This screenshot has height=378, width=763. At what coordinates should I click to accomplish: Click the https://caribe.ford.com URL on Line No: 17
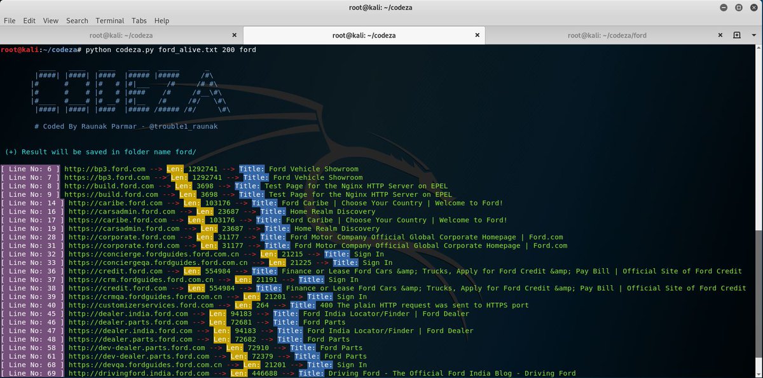point(118,220)
